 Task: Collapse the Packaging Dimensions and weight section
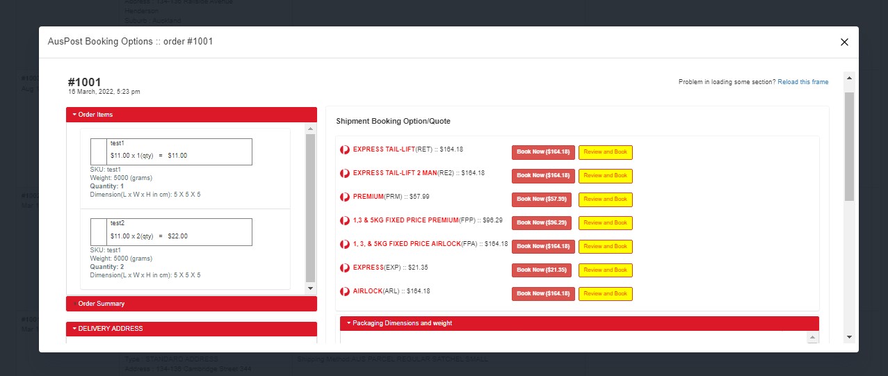coord(579,323)
